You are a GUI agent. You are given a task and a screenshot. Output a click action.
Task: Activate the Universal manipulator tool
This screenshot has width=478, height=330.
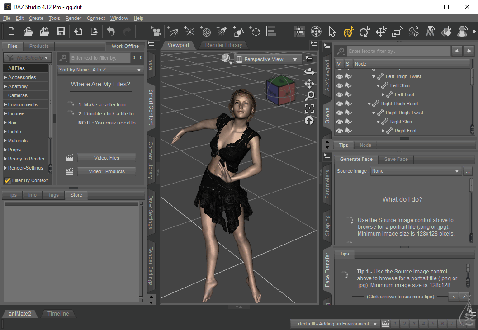pos(349,31)
